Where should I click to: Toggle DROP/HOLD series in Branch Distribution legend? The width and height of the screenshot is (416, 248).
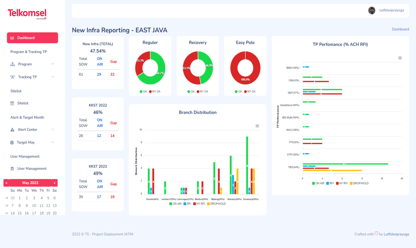(216, 204)
